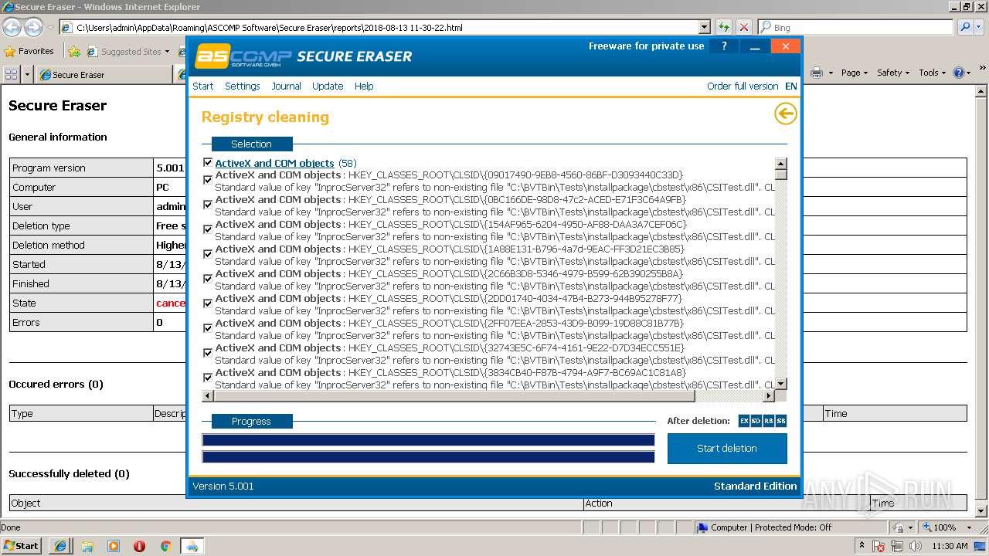Click the Order full version link
989x556 pixels.
click(743, 86)
